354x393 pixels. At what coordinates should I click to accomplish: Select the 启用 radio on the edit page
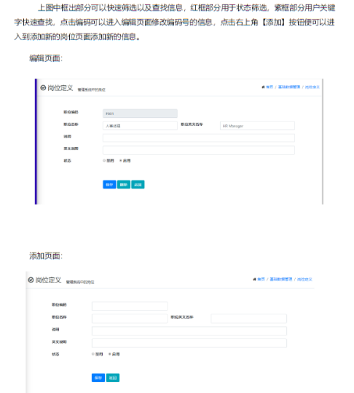[x=121, y=161]
